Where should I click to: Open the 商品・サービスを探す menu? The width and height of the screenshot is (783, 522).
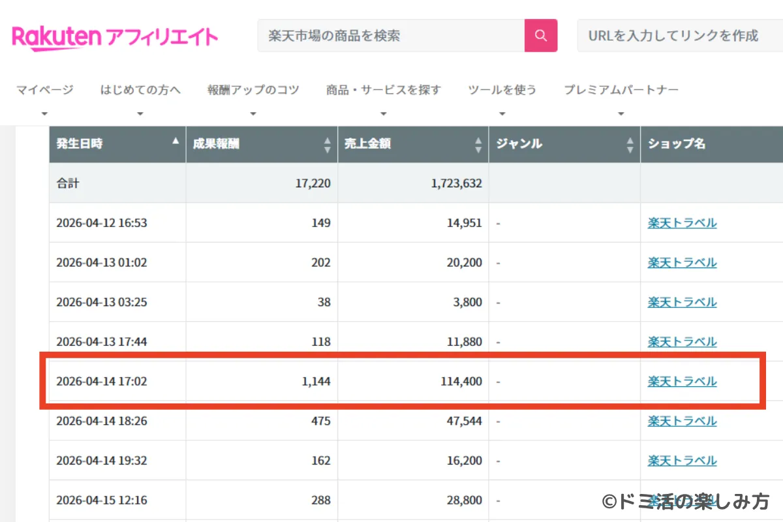(384, 90)
